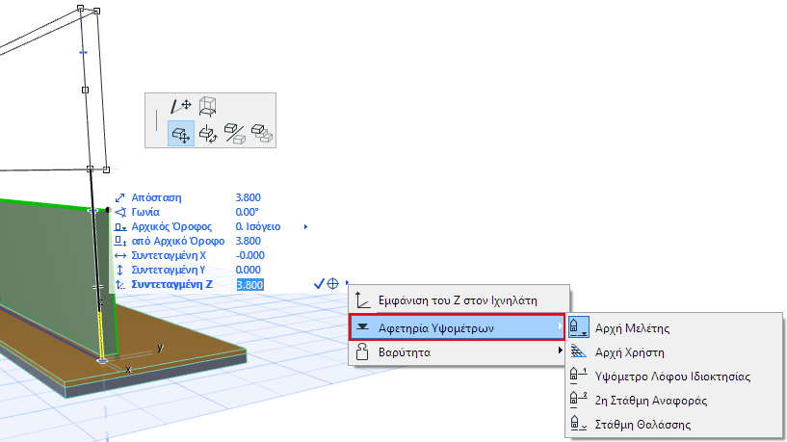This screenshot has width=787, height=442.
Task: Click the Αρχικός Όροφος story icon
Action: click(x=120, y=226)
